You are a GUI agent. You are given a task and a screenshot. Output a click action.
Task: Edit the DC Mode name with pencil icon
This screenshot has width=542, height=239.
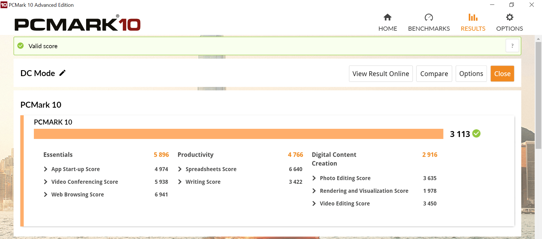coord(62,73)
